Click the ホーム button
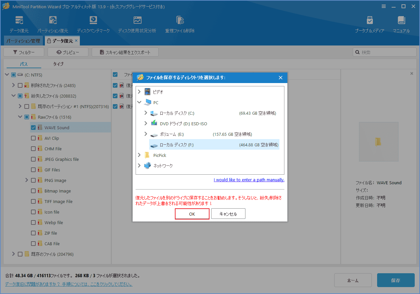This screenshot has height=294, width=420. point(353,280)
